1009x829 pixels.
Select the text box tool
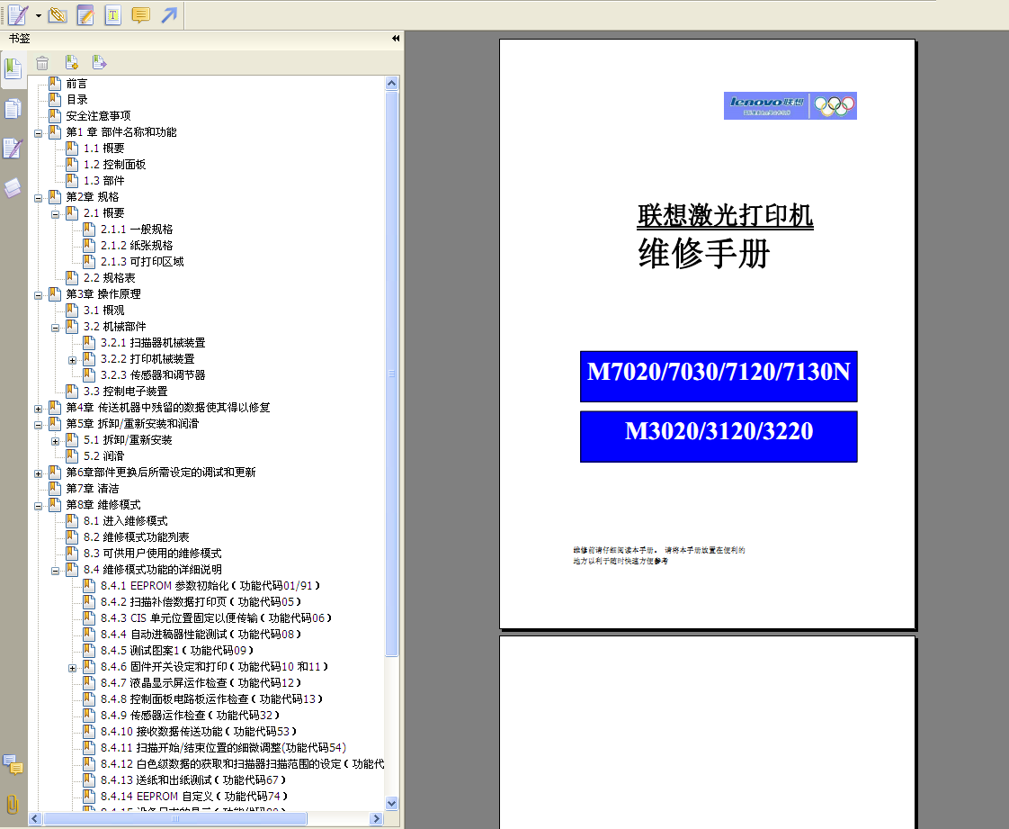click(x=113, y=14)
